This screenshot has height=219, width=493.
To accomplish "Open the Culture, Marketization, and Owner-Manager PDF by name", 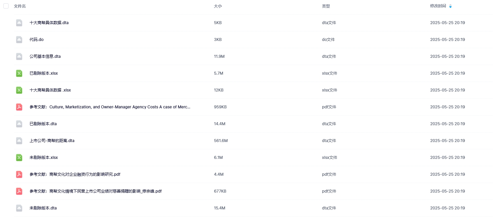I will (x=110, y=107).
